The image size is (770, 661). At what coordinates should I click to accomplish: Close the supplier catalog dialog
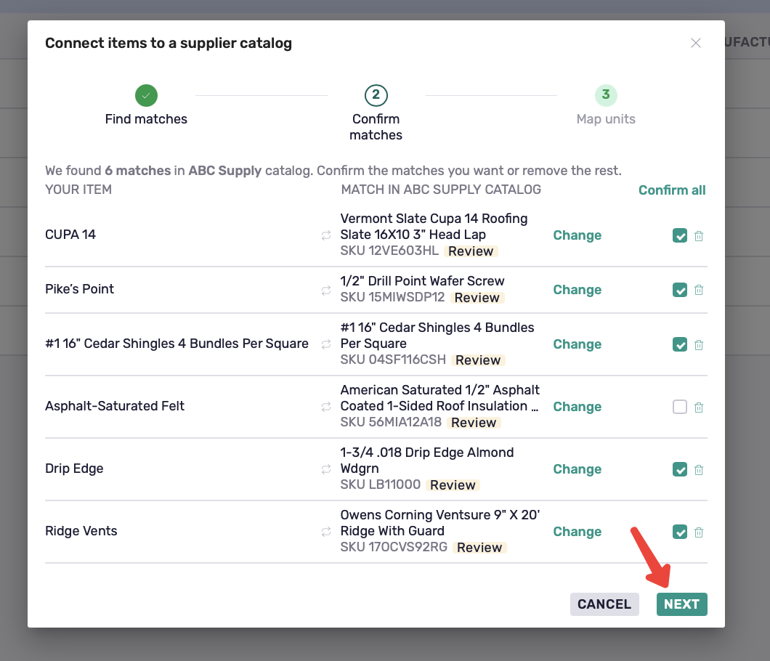[695, 43]
